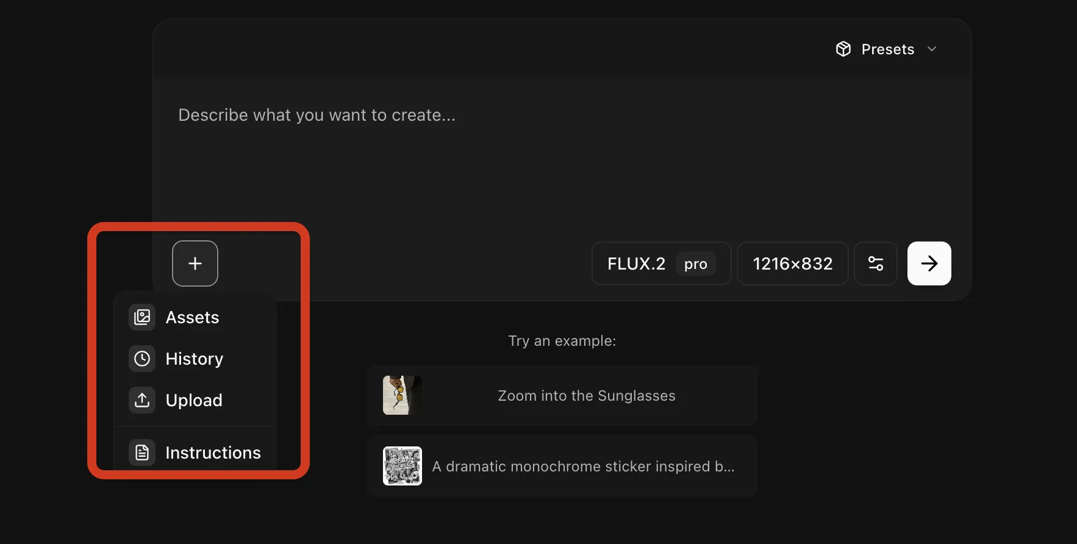The image size is (1077, 544).
Task: Try the 'Zoom into the Sunglasses' example text
Action: [587, 396]
